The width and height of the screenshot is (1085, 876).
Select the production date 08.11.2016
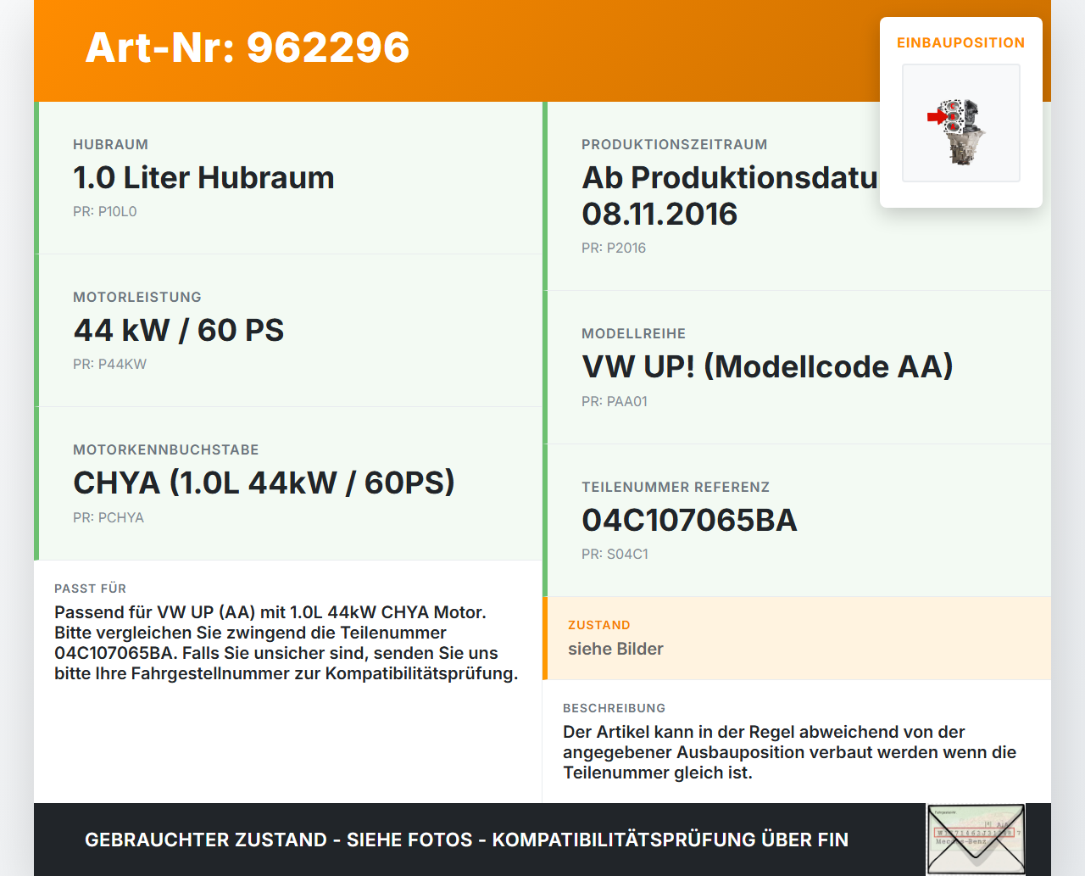coord(659,215)
